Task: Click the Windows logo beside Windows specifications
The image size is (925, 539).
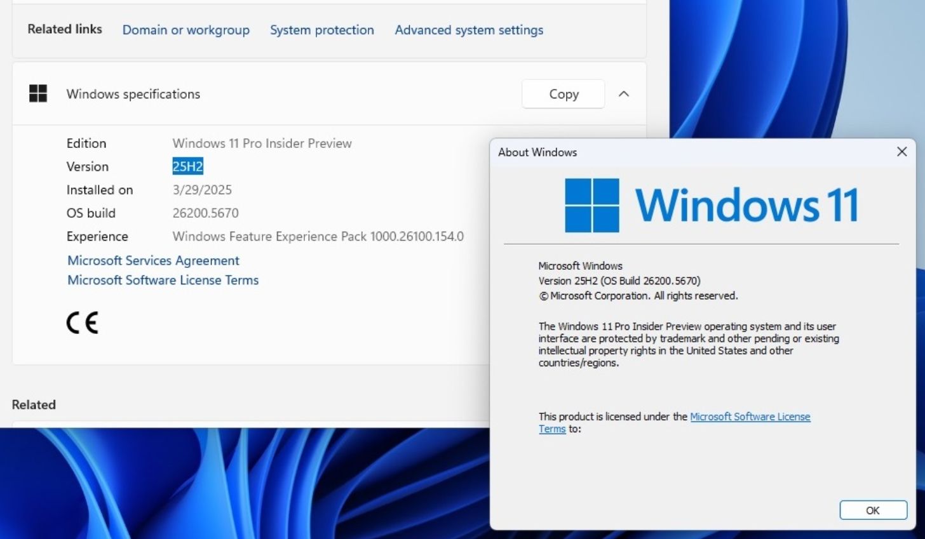Action: pyautogui.click(x=38, y=94)
